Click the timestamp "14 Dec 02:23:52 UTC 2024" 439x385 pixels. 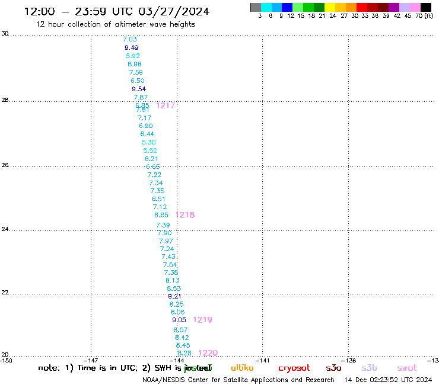(x=388, y=380)
